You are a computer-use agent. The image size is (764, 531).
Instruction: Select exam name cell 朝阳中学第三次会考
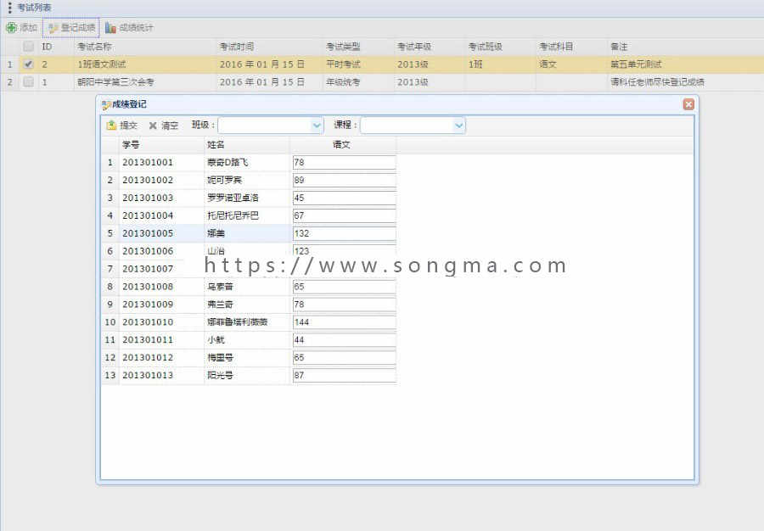click(x=115, y=81)
